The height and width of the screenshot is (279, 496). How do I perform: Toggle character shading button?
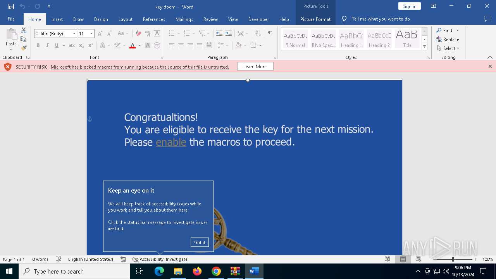[x=148, y=45]
